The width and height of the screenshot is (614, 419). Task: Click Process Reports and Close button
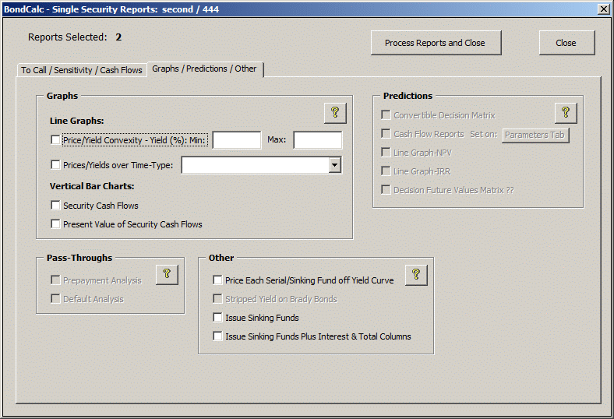point(436,43)
